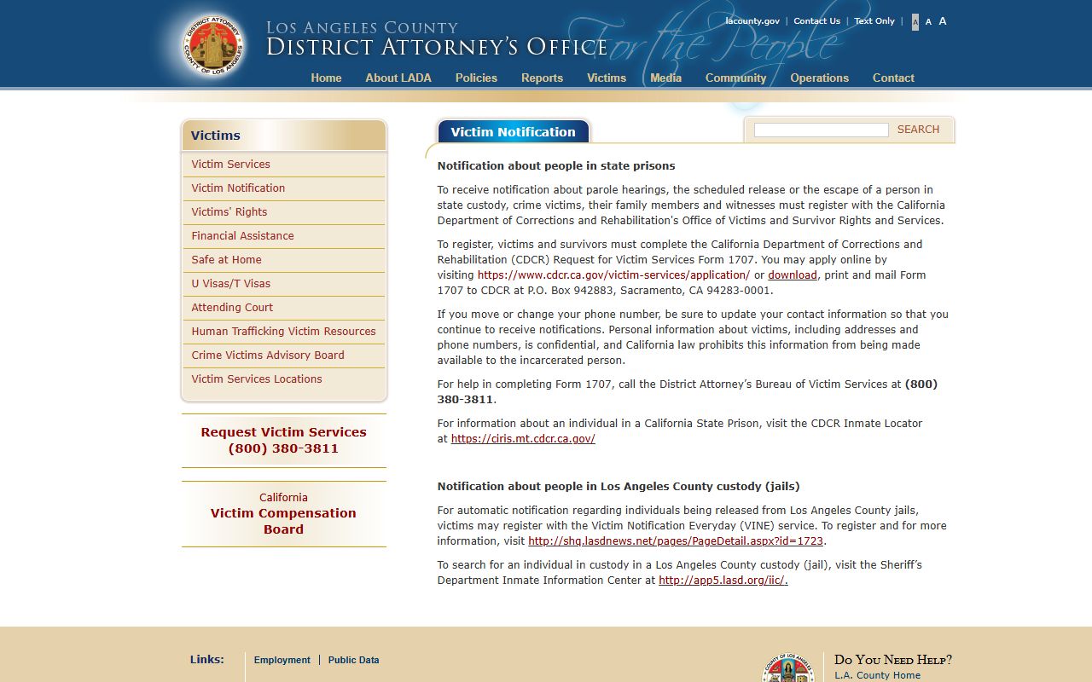Click the bold (800) 380-3811 phone number in text
Image resolution: width=1092 pixels, height=682 pixels.
pyautogui.click(x=688, y=392)
